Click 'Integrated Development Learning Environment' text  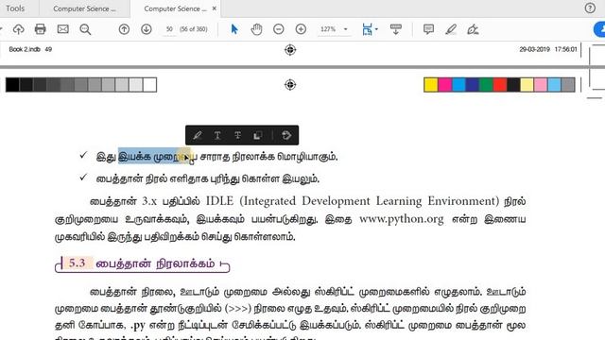370,201
